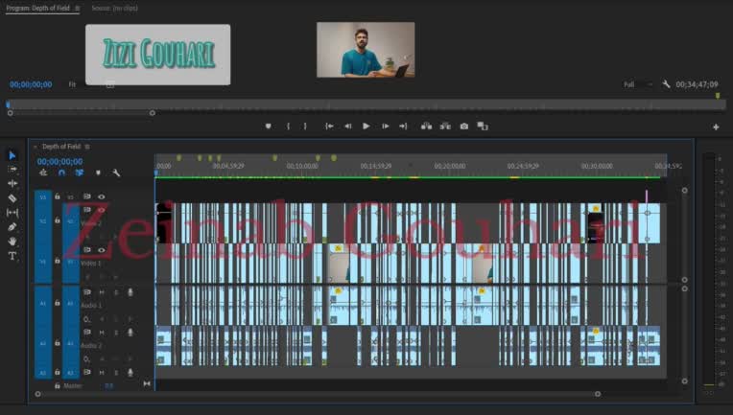Mute the Audio 2 track

(x=102, y=333)
